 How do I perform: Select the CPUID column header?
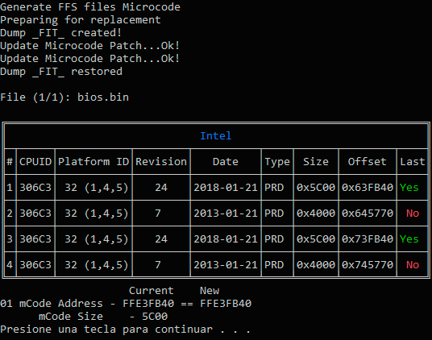(x=35, y=162)
